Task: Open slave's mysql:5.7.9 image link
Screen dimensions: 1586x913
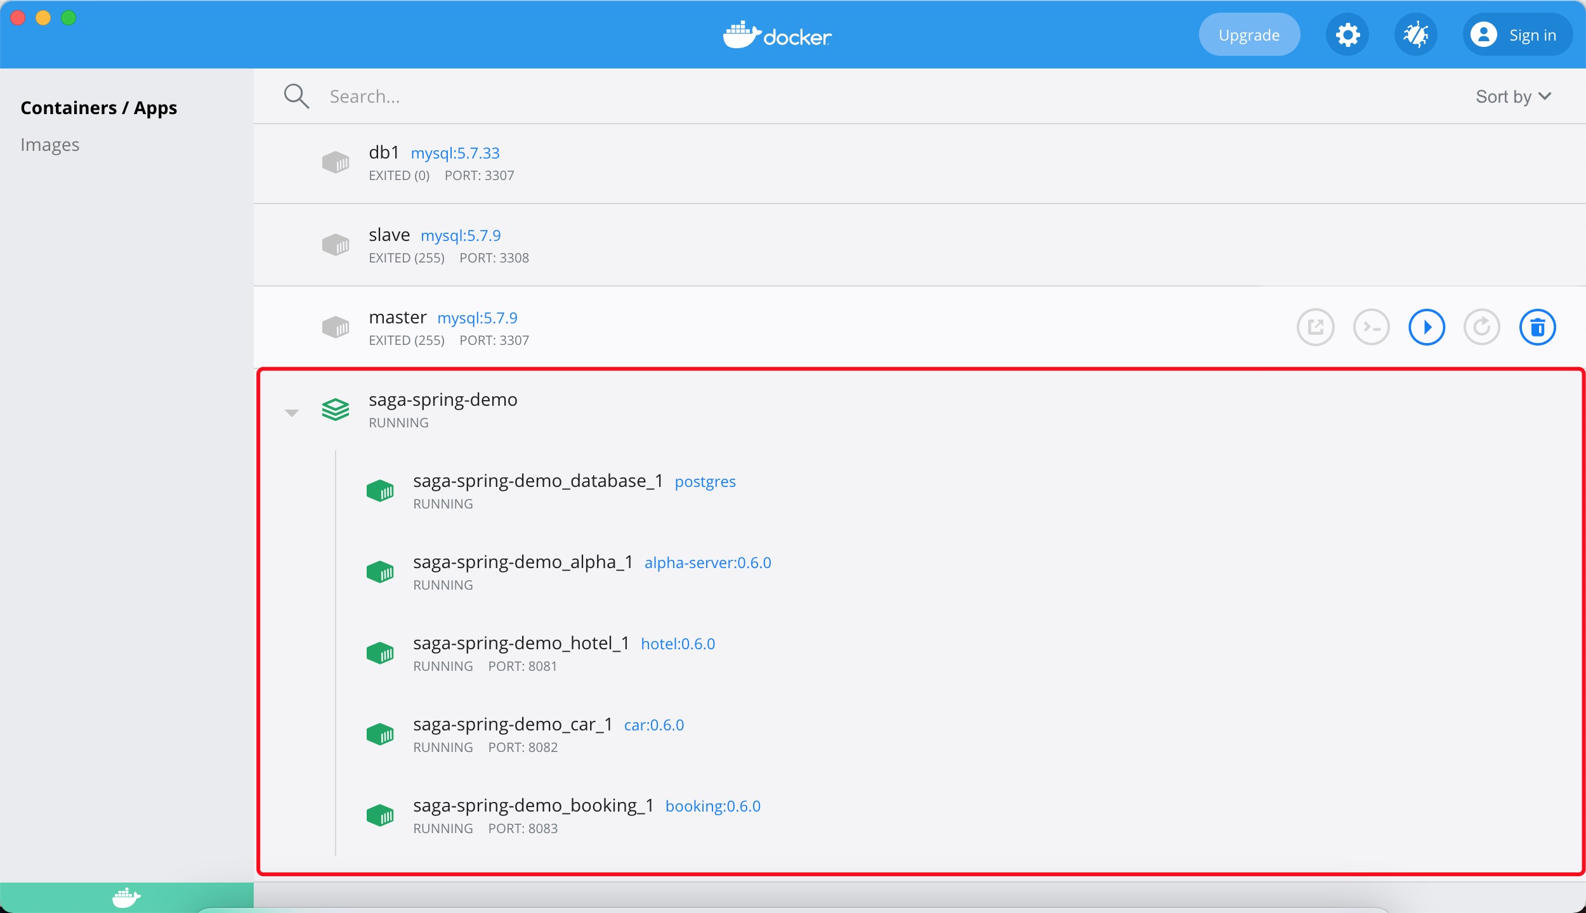Action: click(461, 236)
